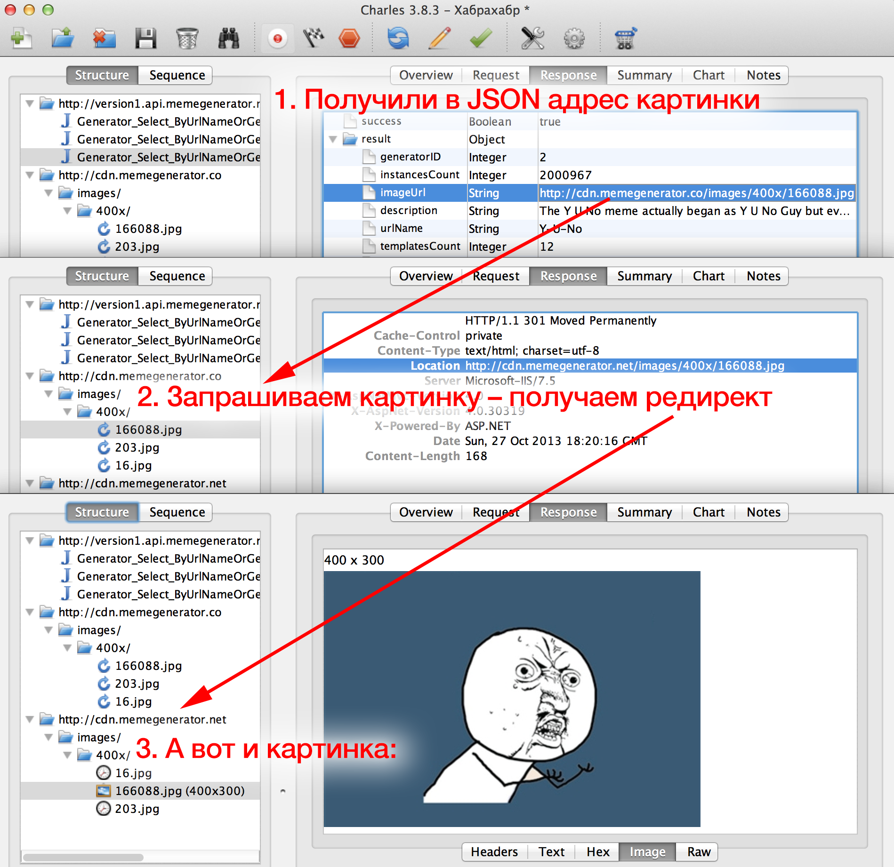Edit a request with the pencil icon
Viewport: 894px width, 867px height.
click(x=438, y=38)
